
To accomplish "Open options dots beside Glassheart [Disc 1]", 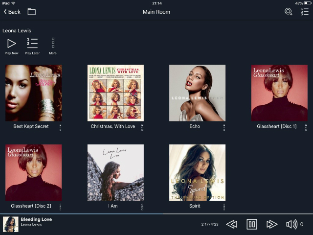I will coord(306,127).
